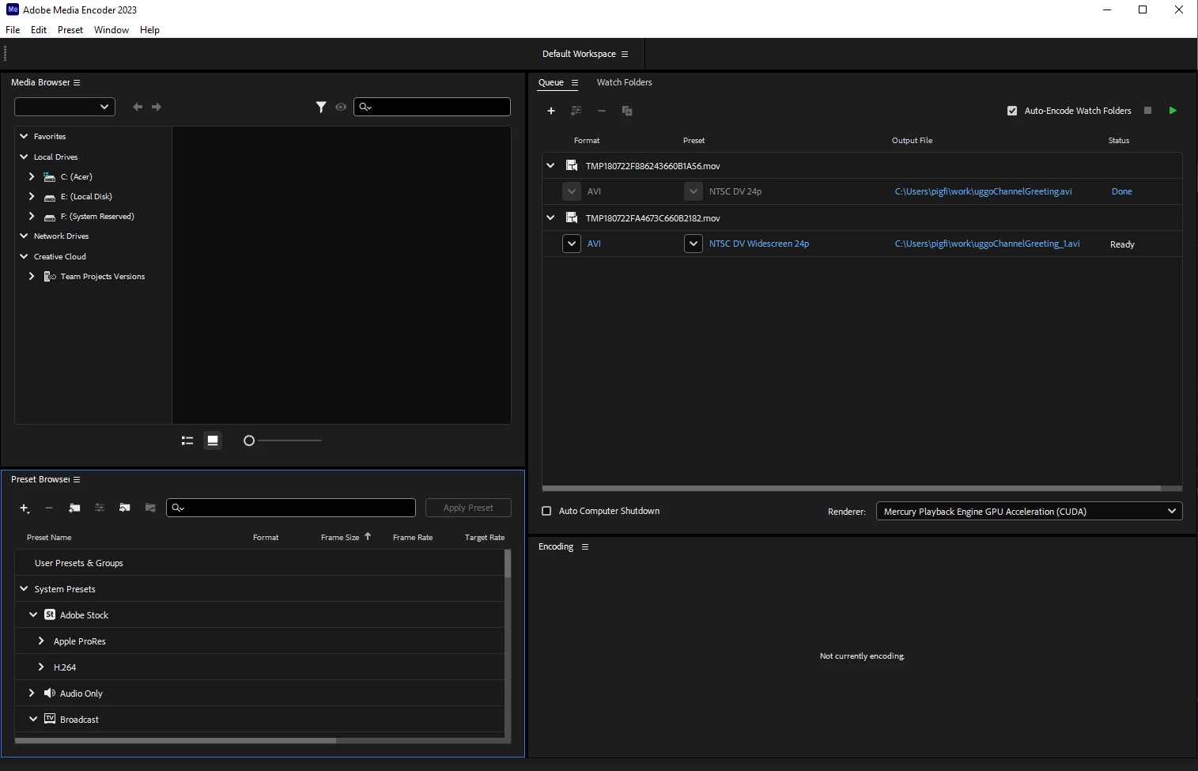Select Team Projects Versions item
The width and height of the screenshot is (1198, 771).
coord(102,276)
